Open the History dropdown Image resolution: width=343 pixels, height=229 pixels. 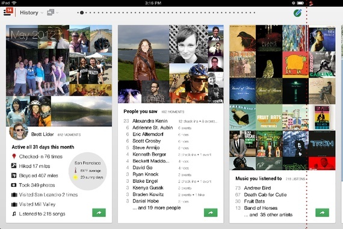(31, 13)
